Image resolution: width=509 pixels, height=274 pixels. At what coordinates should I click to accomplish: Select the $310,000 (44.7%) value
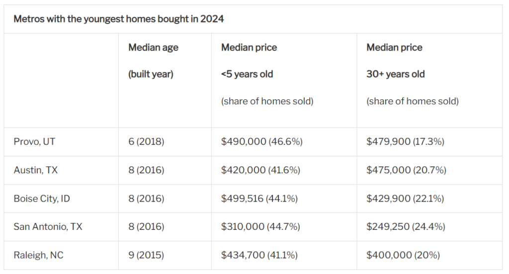pyautogui.click(x=260, y=227)
